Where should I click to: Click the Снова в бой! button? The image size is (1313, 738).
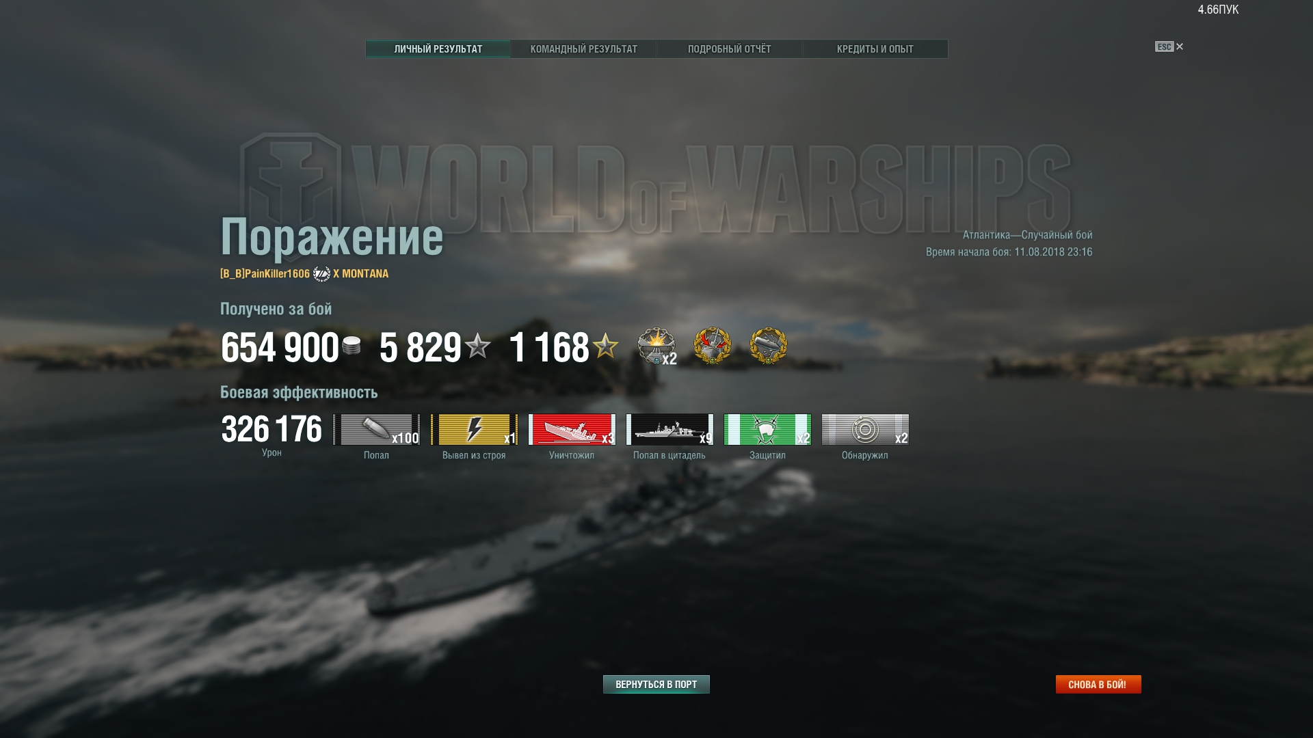pyautogui.click(x=1098, y=684)
